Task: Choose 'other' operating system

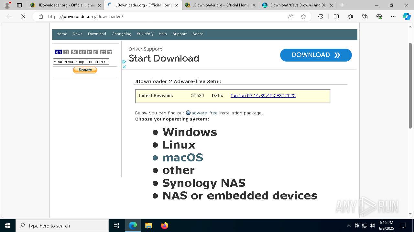Action: click(x=178, y=170)
